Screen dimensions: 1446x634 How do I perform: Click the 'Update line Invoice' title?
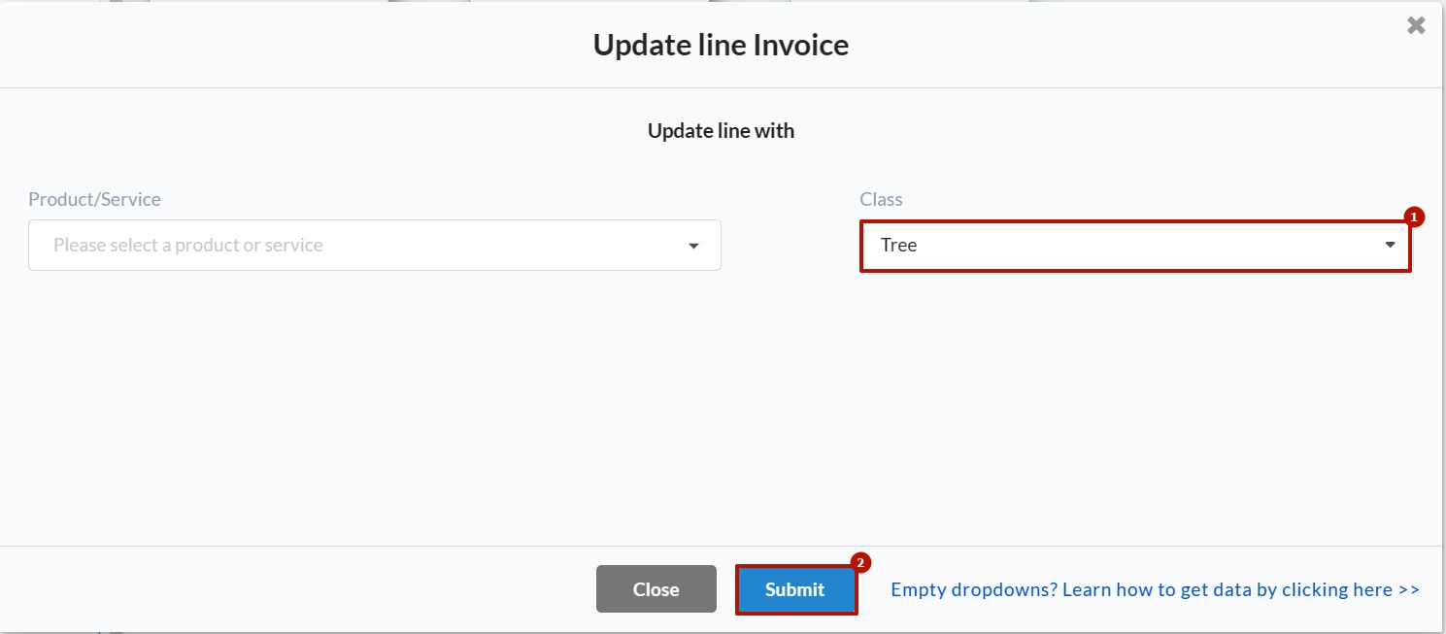tap(721, 45)
